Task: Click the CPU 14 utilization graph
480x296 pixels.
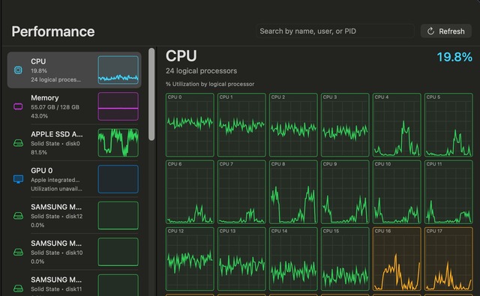Action: [293, 259]
